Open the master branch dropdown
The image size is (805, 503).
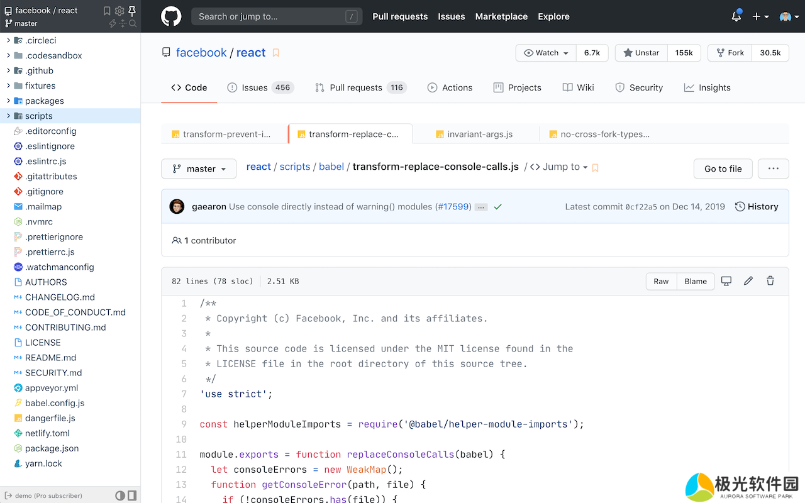pyautogui.click(x=199, y=169)
